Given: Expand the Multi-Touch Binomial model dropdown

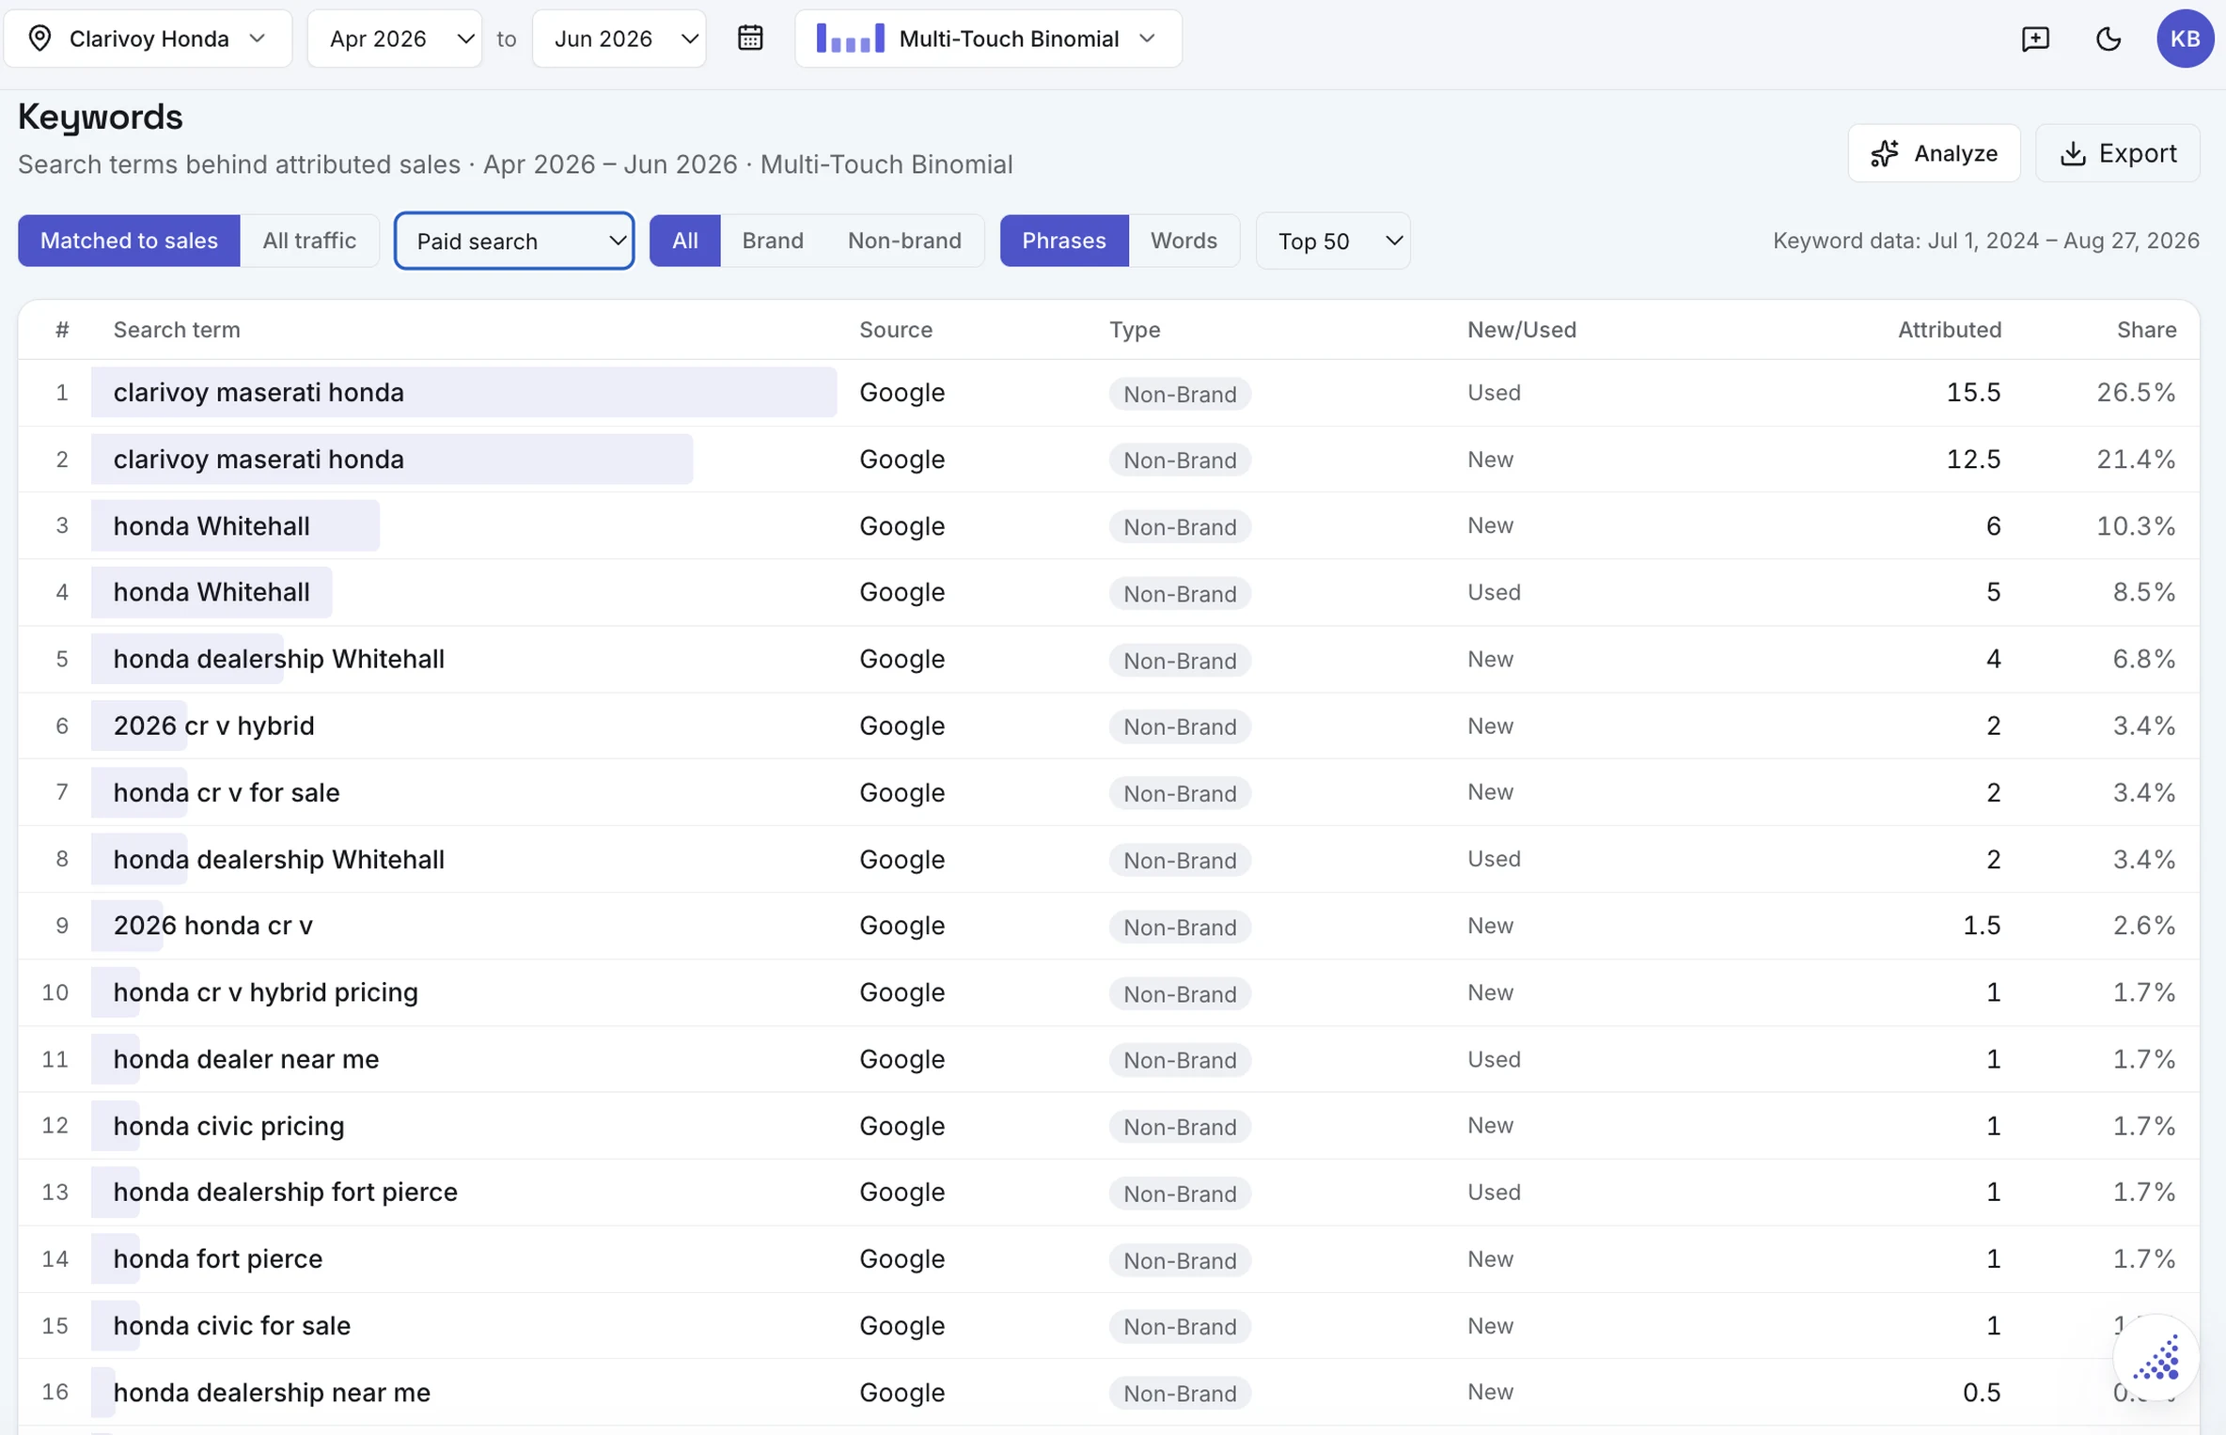Looking at the screenshot, I should (989, 39).
